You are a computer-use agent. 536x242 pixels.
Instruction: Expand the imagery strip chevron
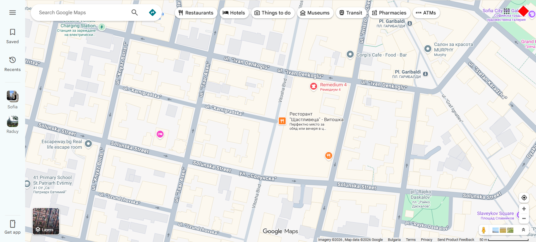[523, 230]
